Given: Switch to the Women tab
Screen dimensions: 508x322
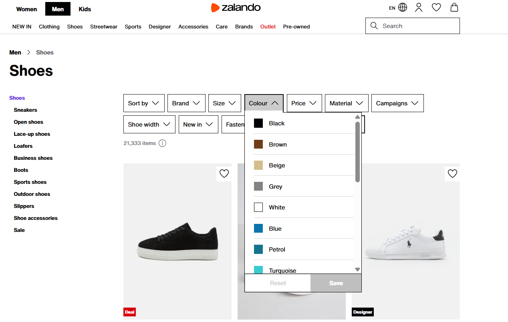Looking at the screenshot, I should click(26, 9).
